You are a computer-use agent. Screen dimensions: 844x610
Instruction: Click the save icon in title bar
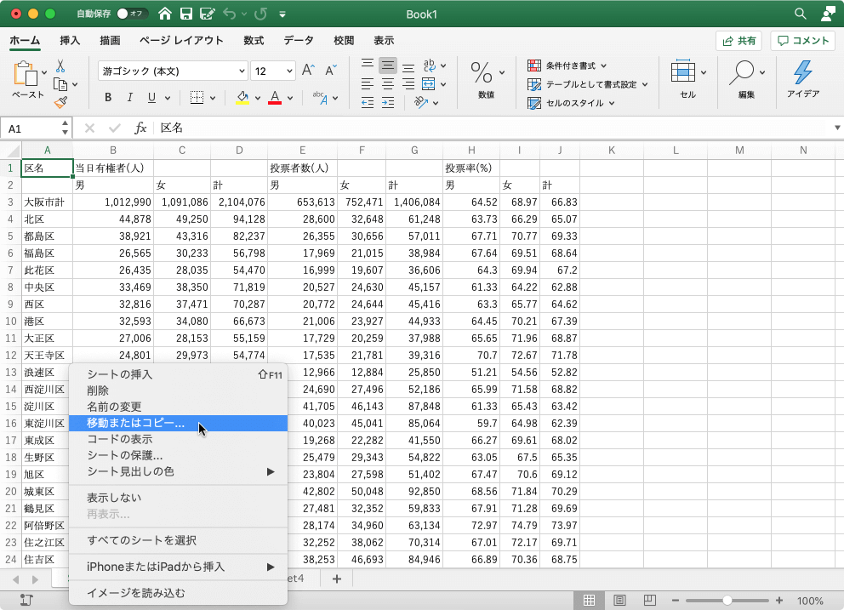(185, 14)
